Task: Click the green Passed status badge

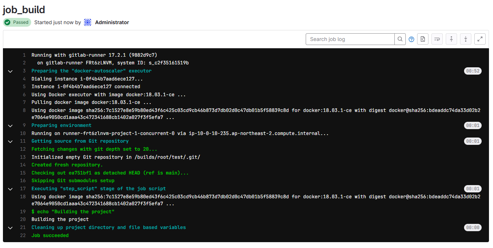Action: pyautogui.click(x=17, y=22)
